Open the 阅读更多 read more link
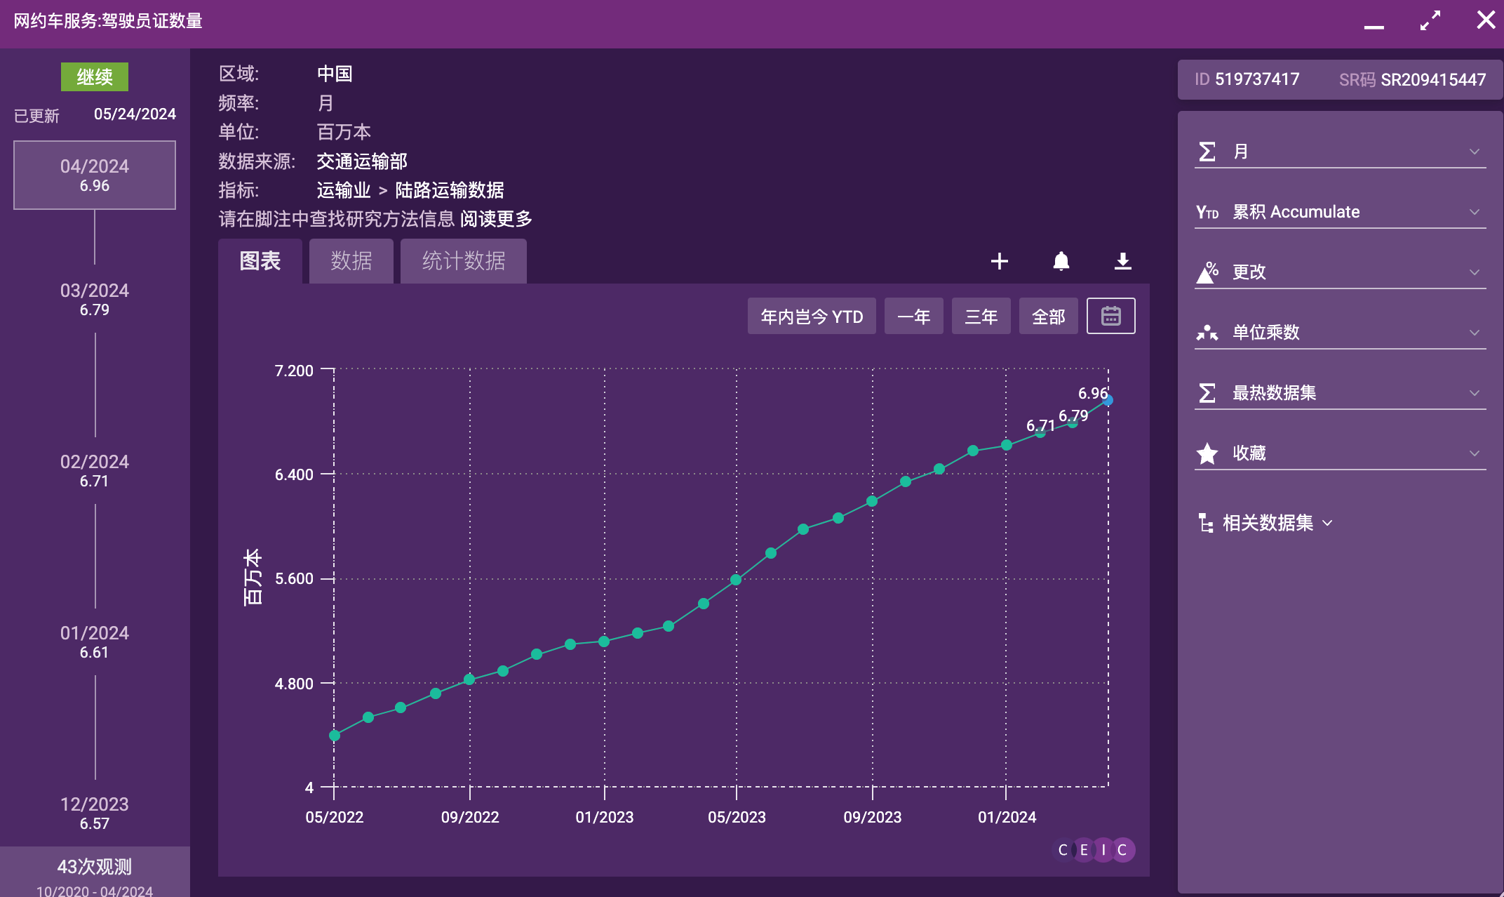This screenshot has height=897, width=1504. pyautogui.click(x=496, y=219)
